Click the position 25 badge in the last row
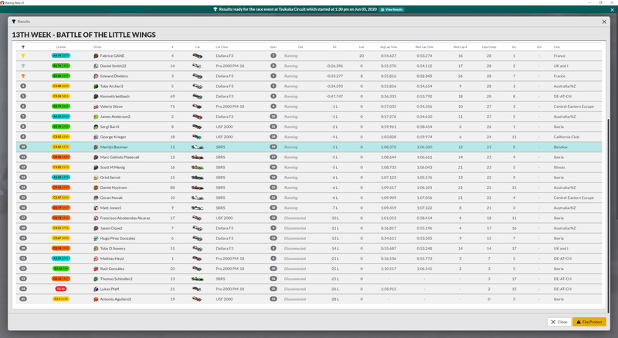618x338 pixels. tap(23, 299)
